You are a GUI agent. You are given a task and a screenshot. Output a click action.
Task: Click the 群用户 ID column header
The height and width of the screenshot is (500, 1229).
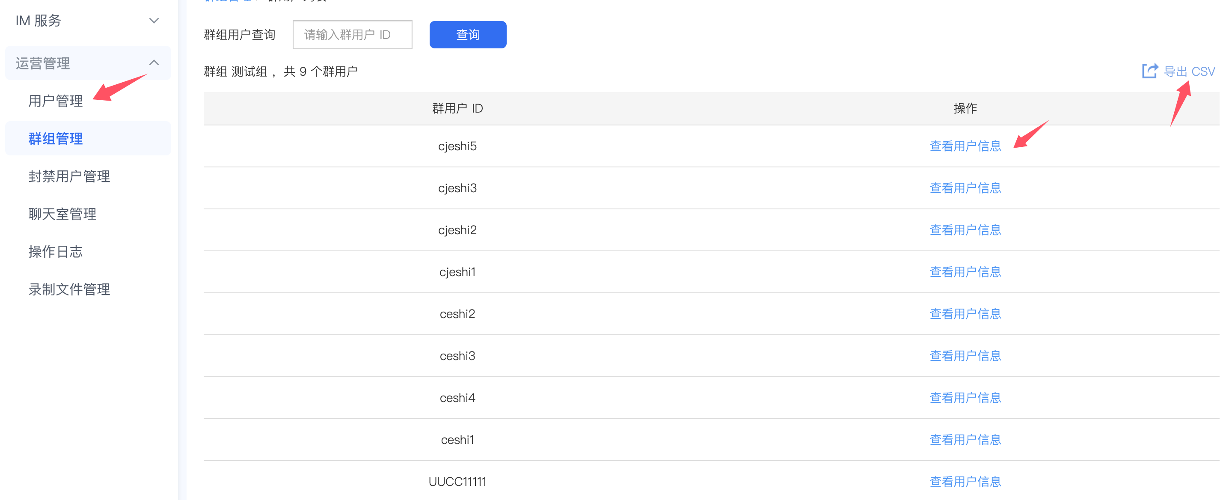click(457, 108)
